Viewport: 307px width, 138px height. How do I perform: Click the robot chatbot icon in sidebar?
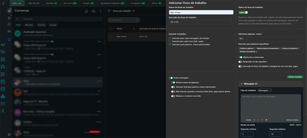tap(3, 67)
